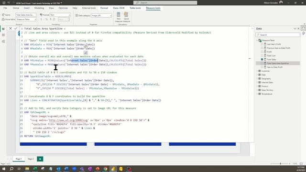Screen dimensions: 306x172
Task: Click the Format pane icon below the Data icon
Action: [x=303, y=33]
